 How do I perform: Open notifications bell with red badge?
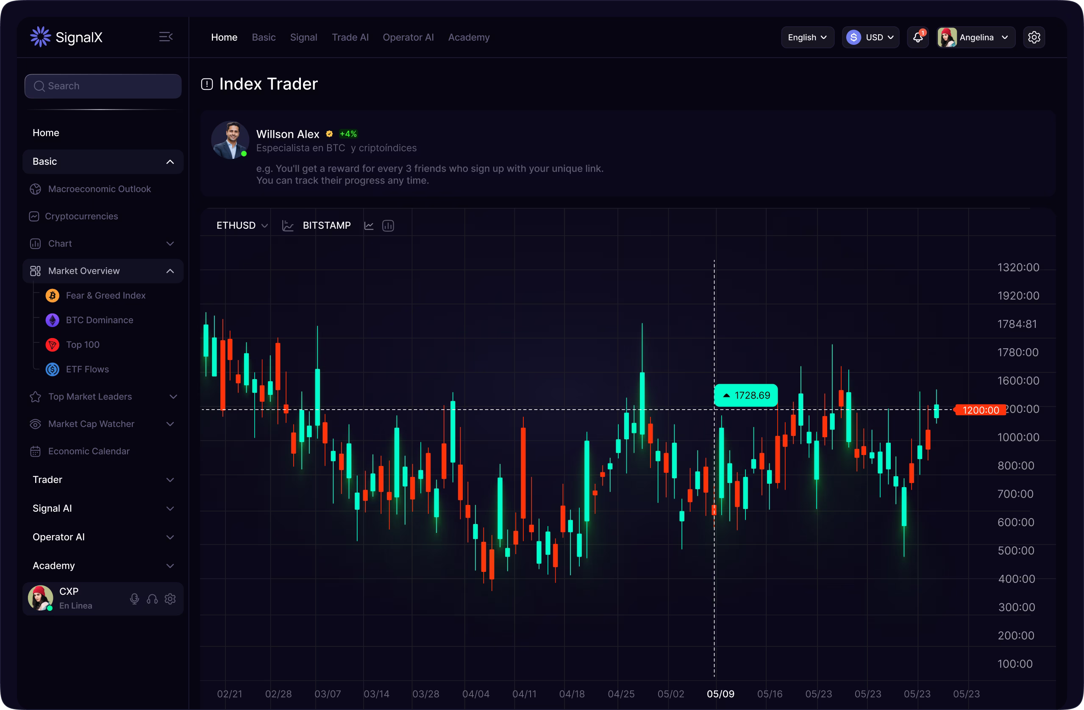pyautogui.click(x=918, y=37)
